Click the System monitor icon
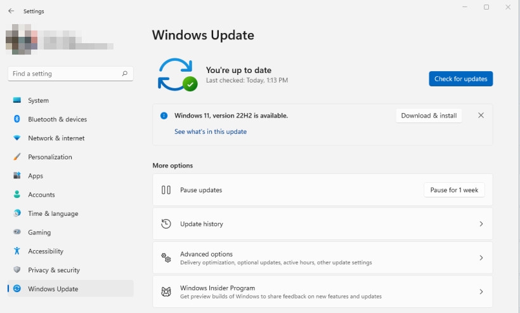Image resolution: width=520 pixels, height=313 pixels. [x=17, y=100]
